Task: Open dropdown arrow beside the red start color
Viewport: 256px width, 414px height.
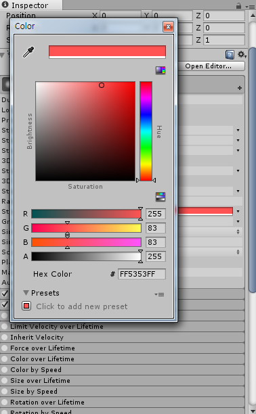Action: (238, 211)
